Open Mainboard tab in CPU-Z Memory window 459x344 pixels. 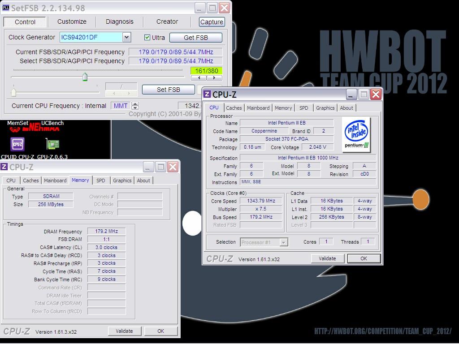55,181
